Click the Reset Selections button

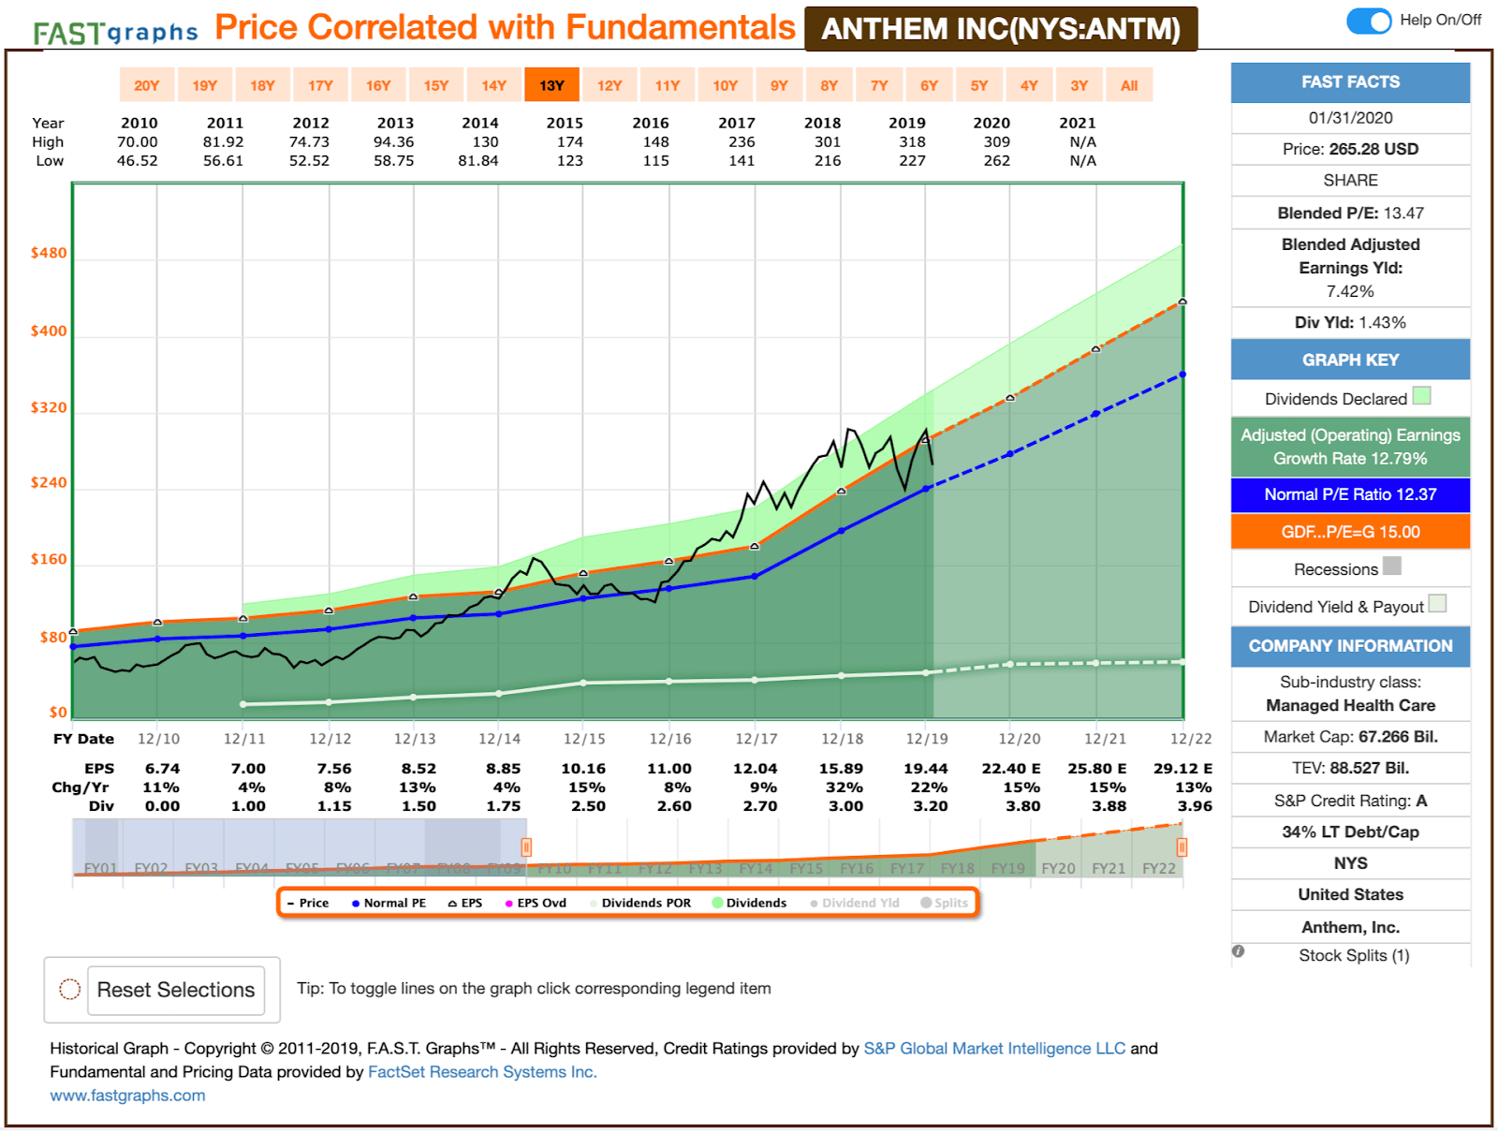[176, 990]
